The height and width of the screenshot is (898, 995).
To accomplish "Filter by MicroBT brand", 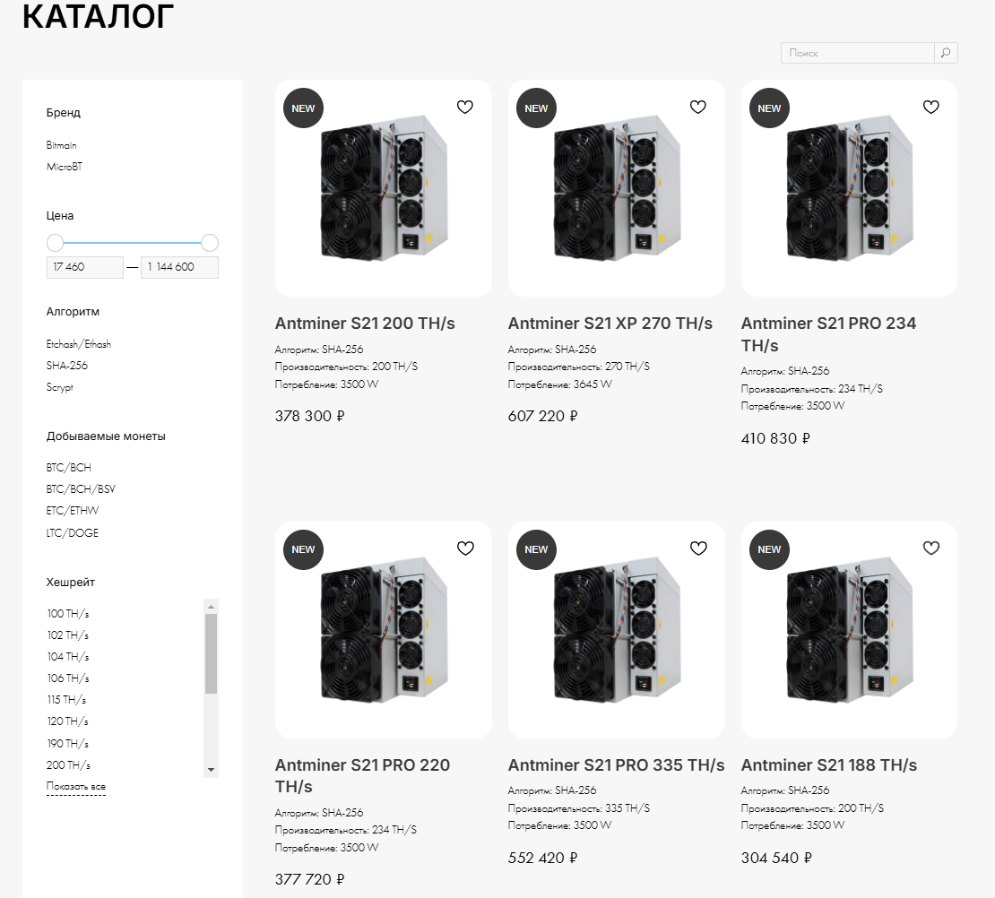I will 64,167.
